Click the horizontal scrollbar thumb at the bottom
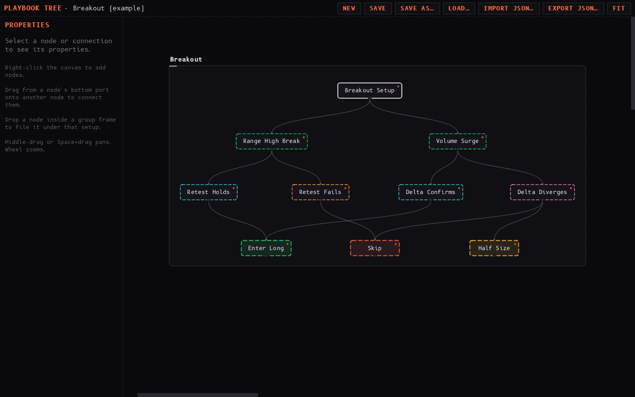 click(197, 395)
